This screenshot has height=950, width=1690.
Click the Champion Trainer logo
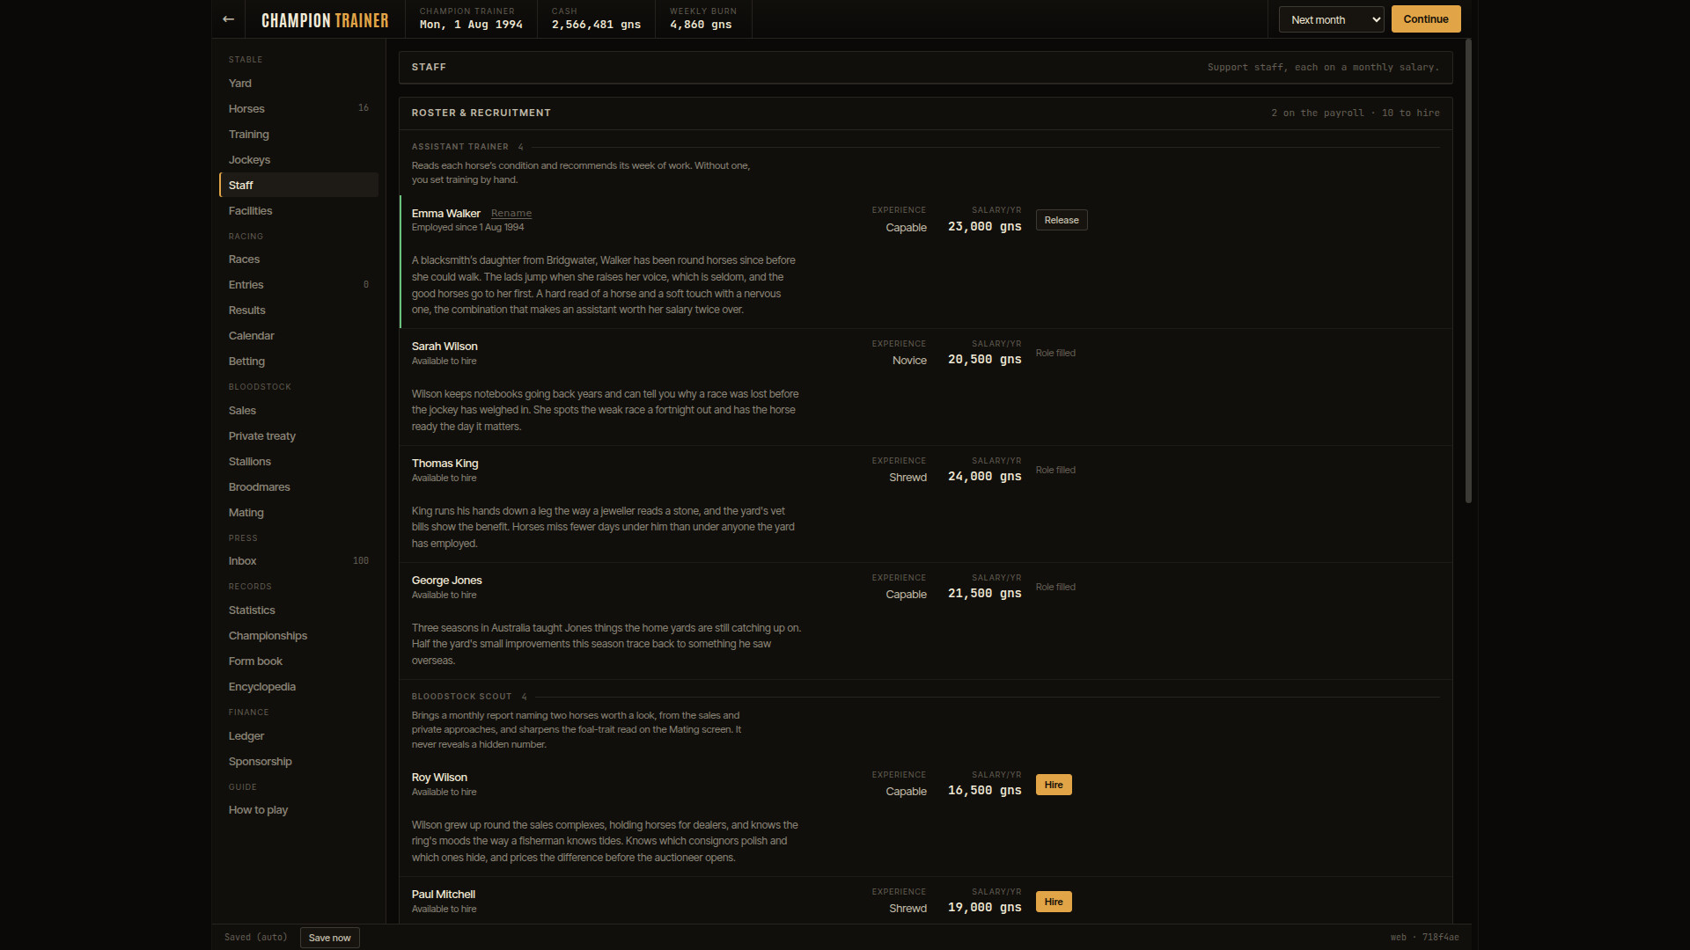coord(325,20)
